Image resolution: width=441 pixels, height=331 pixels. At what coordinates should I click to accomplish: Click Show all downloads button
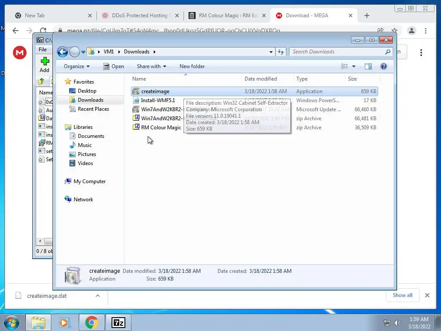coord(403,295)
